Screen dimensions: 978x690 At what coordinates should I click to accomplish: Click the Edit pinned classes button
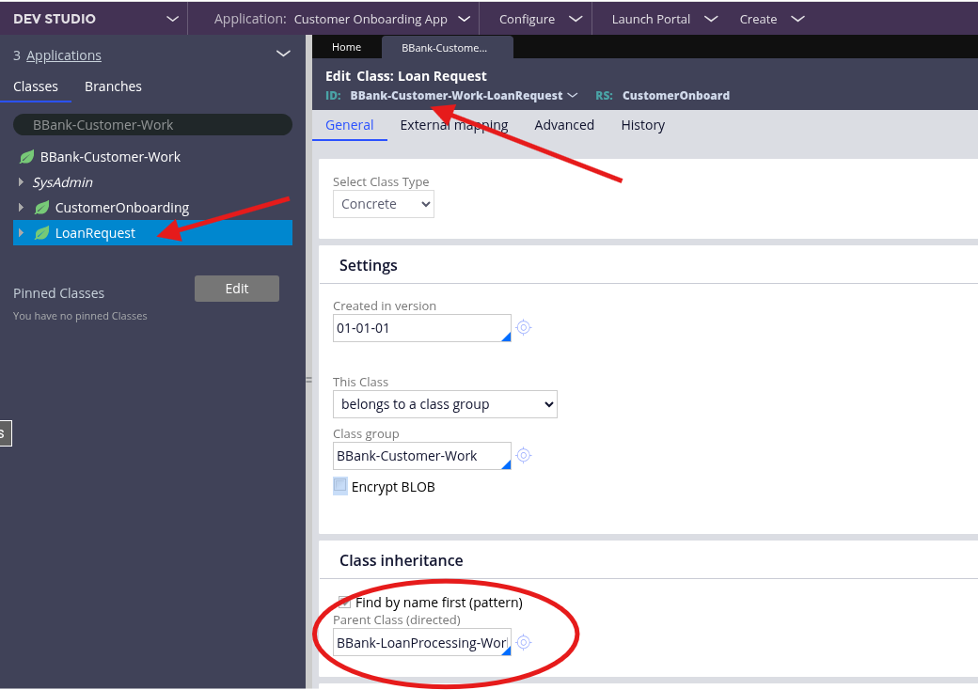coord(236,289)
